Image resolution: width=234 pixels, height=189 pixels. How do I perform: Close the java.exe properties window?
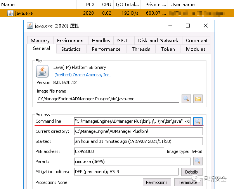tap(206, 26)
